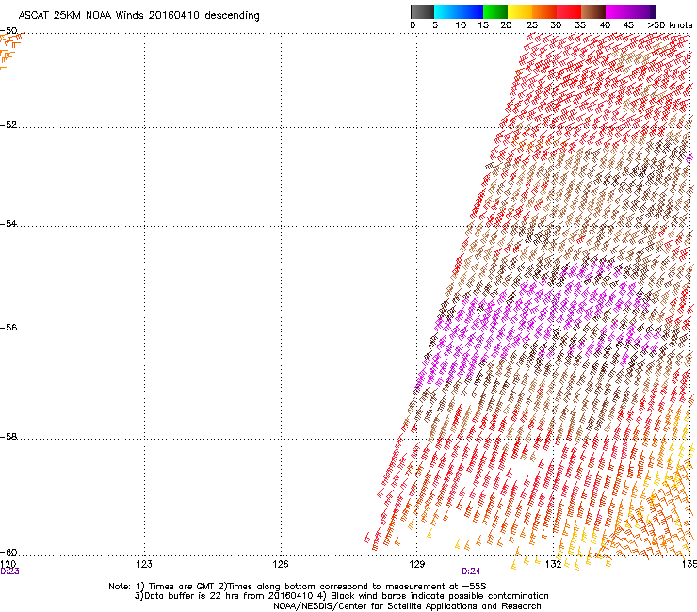The image size is (697, 612).
Task: Click the 123 longitude axis label
Action: click(x=144, y=564)
